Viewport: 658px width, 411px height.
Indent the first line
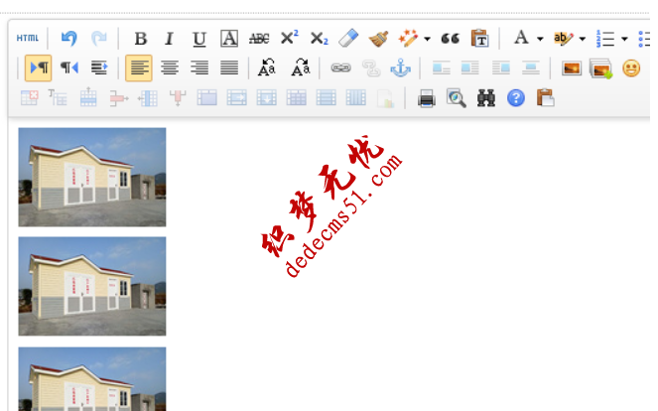99,68
